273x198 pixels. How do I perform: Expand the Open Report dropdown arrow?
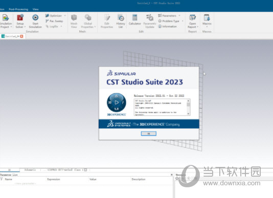coord(198,27)
